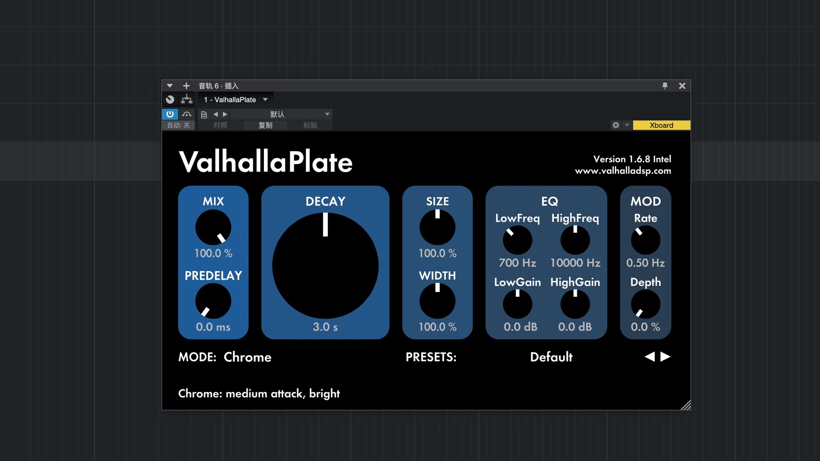820x461 pixels.
Task: Click the LowFreq value 700 Hz
Action: coord(518,263)
